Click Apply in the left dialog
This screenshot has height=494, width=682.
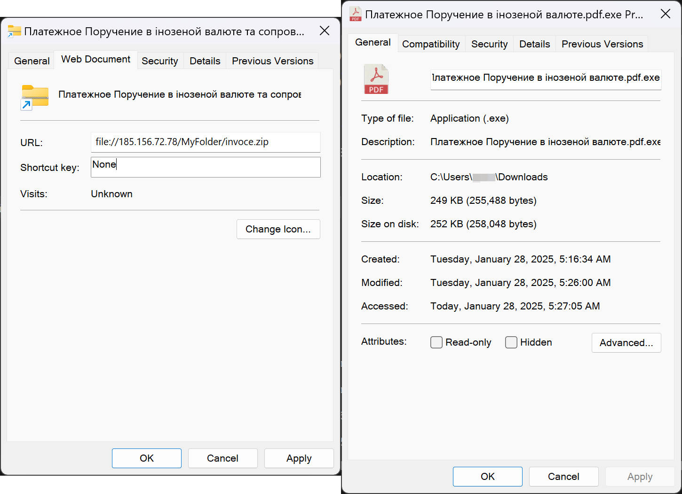coord(299,458)
